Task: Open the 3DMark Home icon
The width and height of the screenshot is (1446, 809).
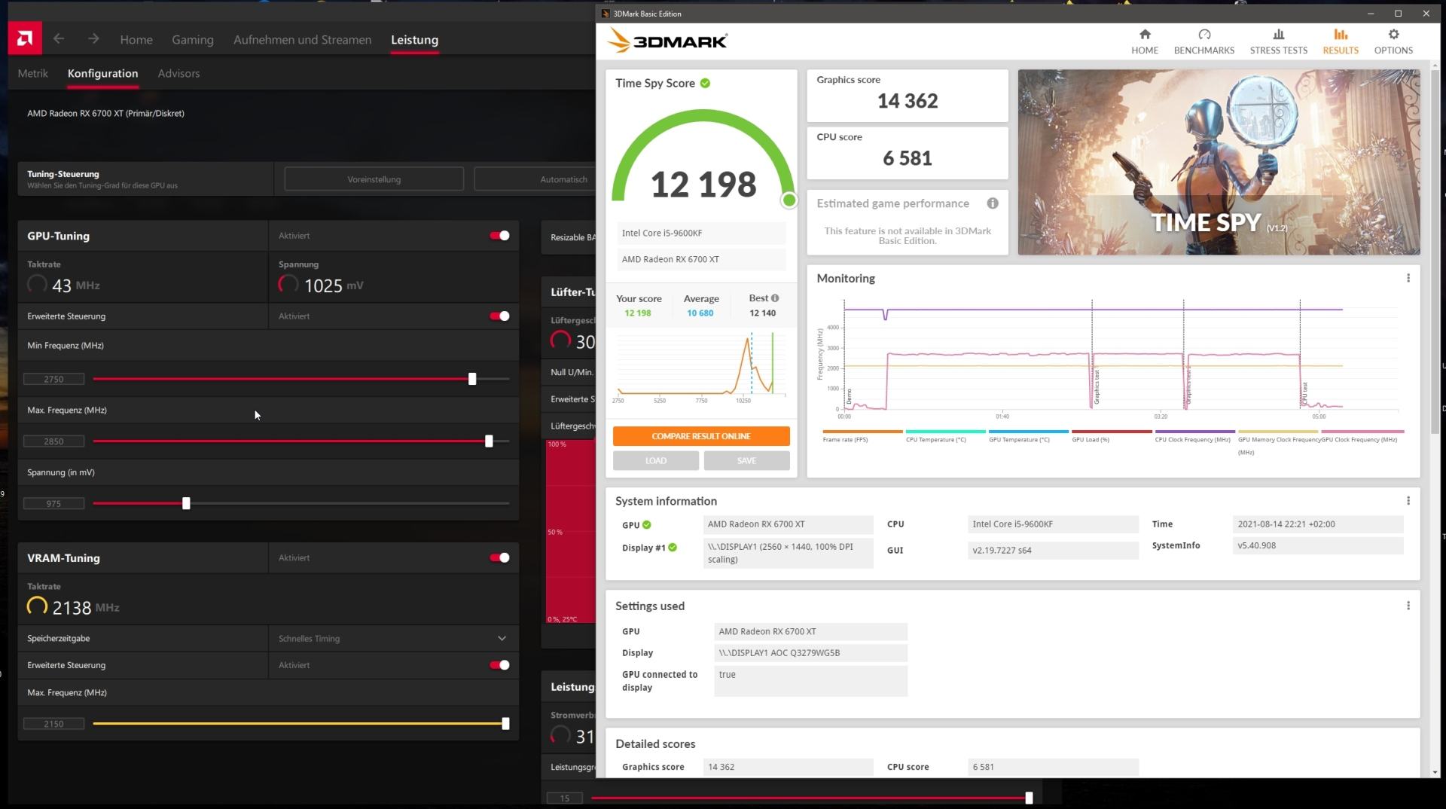Action: coord(1145,35)
